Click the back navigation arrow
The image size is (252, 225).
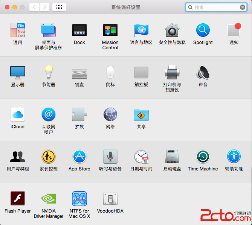point(34,7)
